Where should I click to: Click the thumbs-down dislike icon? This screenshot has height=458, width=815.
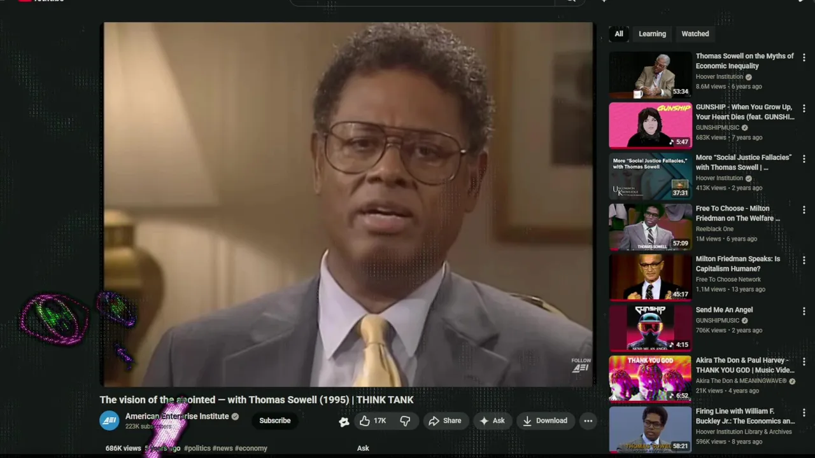click(x=405, y=420)
